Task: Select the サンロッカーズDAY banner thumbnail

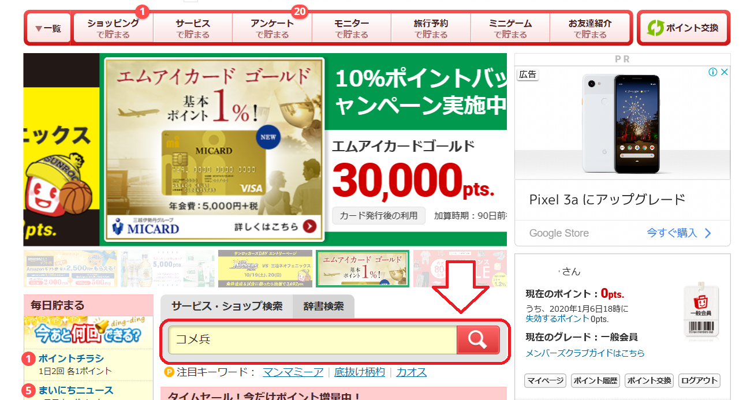Action: point(264,268)
